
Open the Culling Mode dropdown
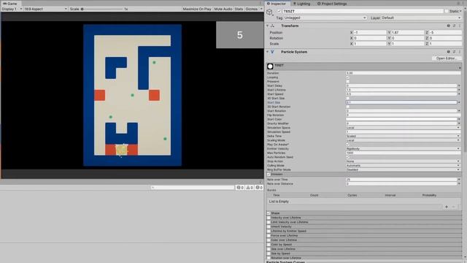coord(404,165)
